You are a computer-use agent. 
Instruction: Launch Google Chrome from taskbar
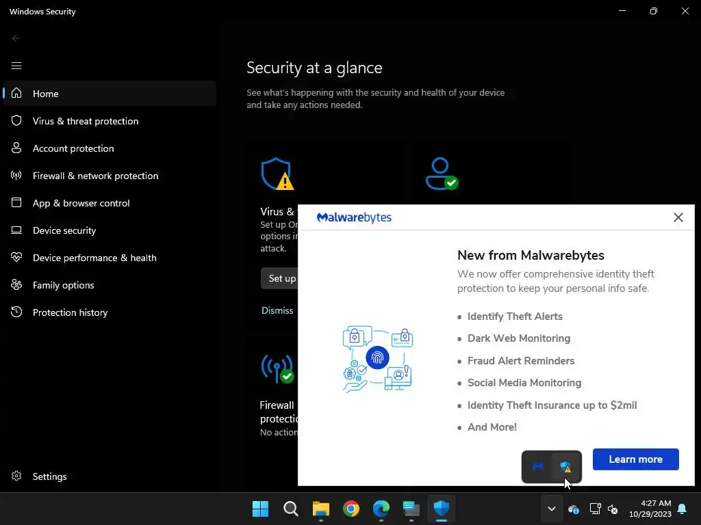pyautogui.click(x=351, y=509)
